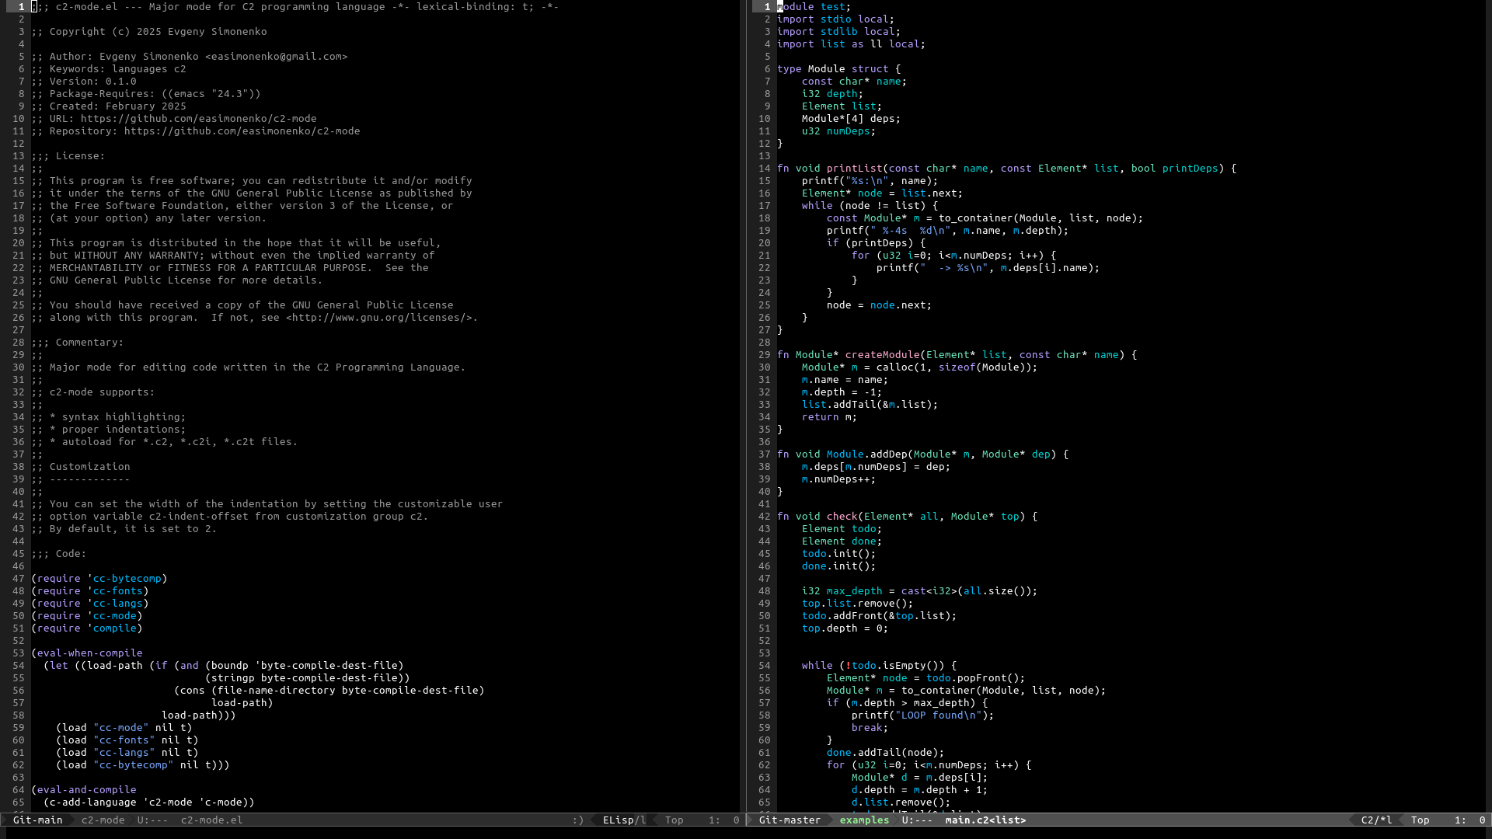
Task: Click 'Module.addDep' function name
Action: point(867,454)
